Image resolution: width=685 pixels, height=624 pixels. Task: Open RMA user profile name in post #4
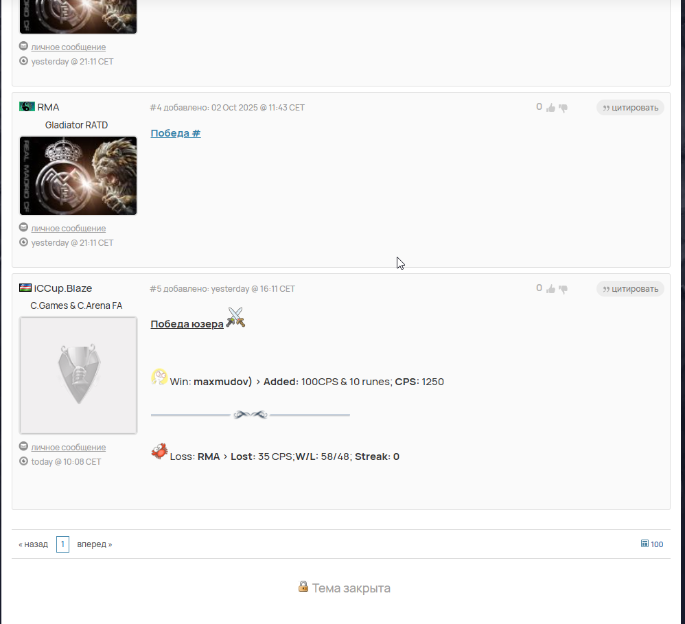coord(48,107)
